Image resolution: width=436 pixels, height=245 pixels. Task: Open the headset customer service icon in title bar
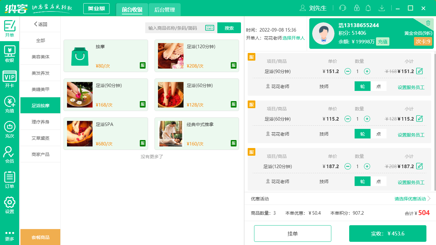click(x=342, y=8)
